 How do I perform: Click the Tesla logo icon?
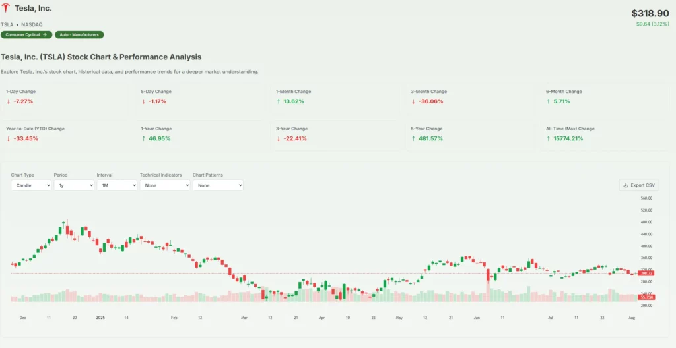point(7,9)
